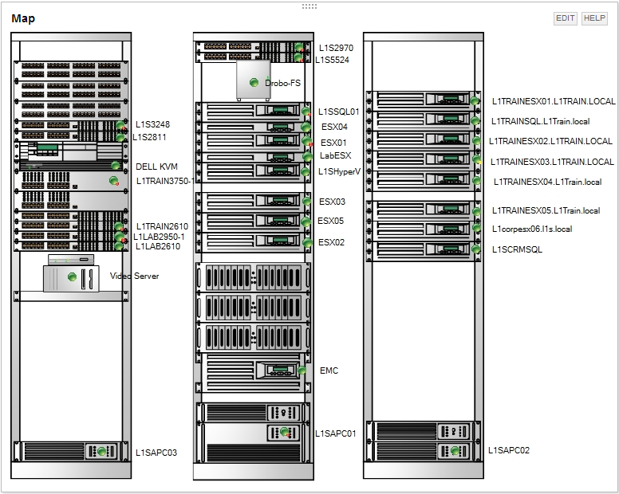The image size is (619, 494).
Task: Click the ESX01 status icon
Action: click(307, 141)
